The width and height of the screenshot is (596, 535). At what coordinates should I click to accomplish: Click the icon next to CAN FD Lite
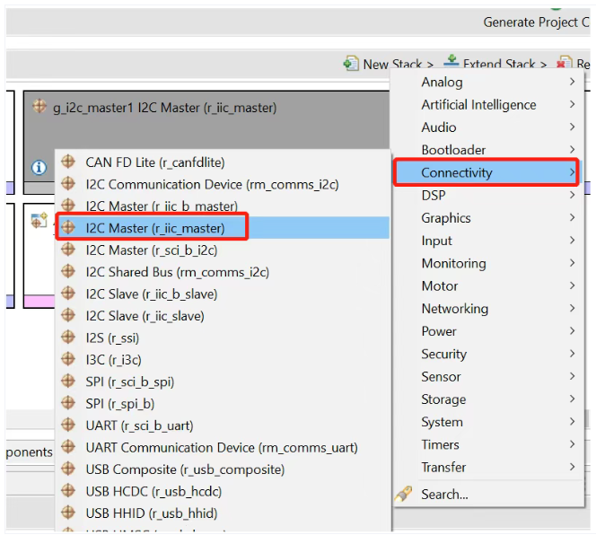click(68, 162)
